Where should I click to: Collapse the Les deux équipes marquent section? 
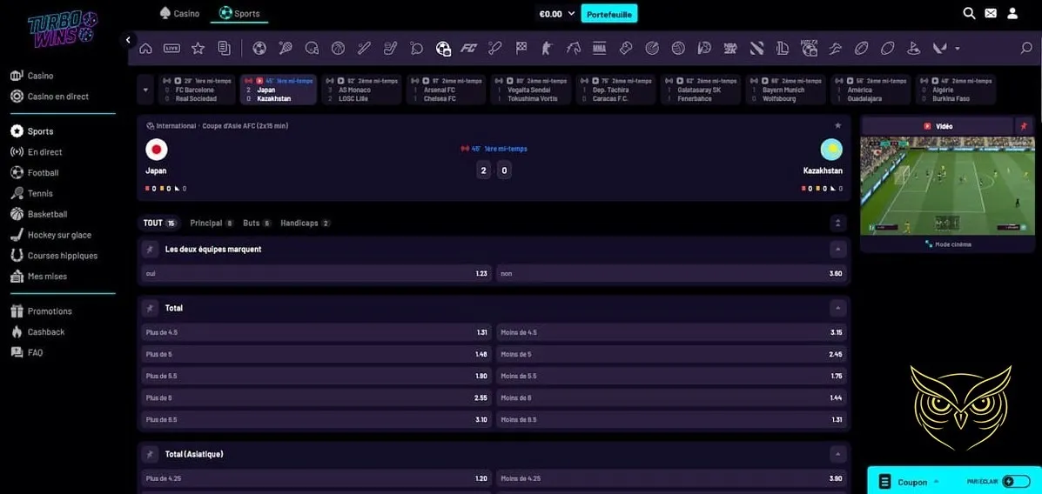838,250
